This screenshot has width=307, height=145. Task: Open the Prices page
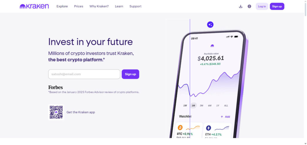click(79, 6)
